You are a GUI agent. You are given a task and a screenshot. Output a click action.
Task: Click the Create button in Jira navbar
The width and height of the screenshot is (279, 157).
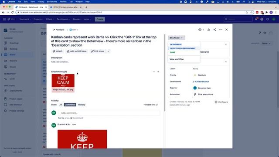[100, 19]
